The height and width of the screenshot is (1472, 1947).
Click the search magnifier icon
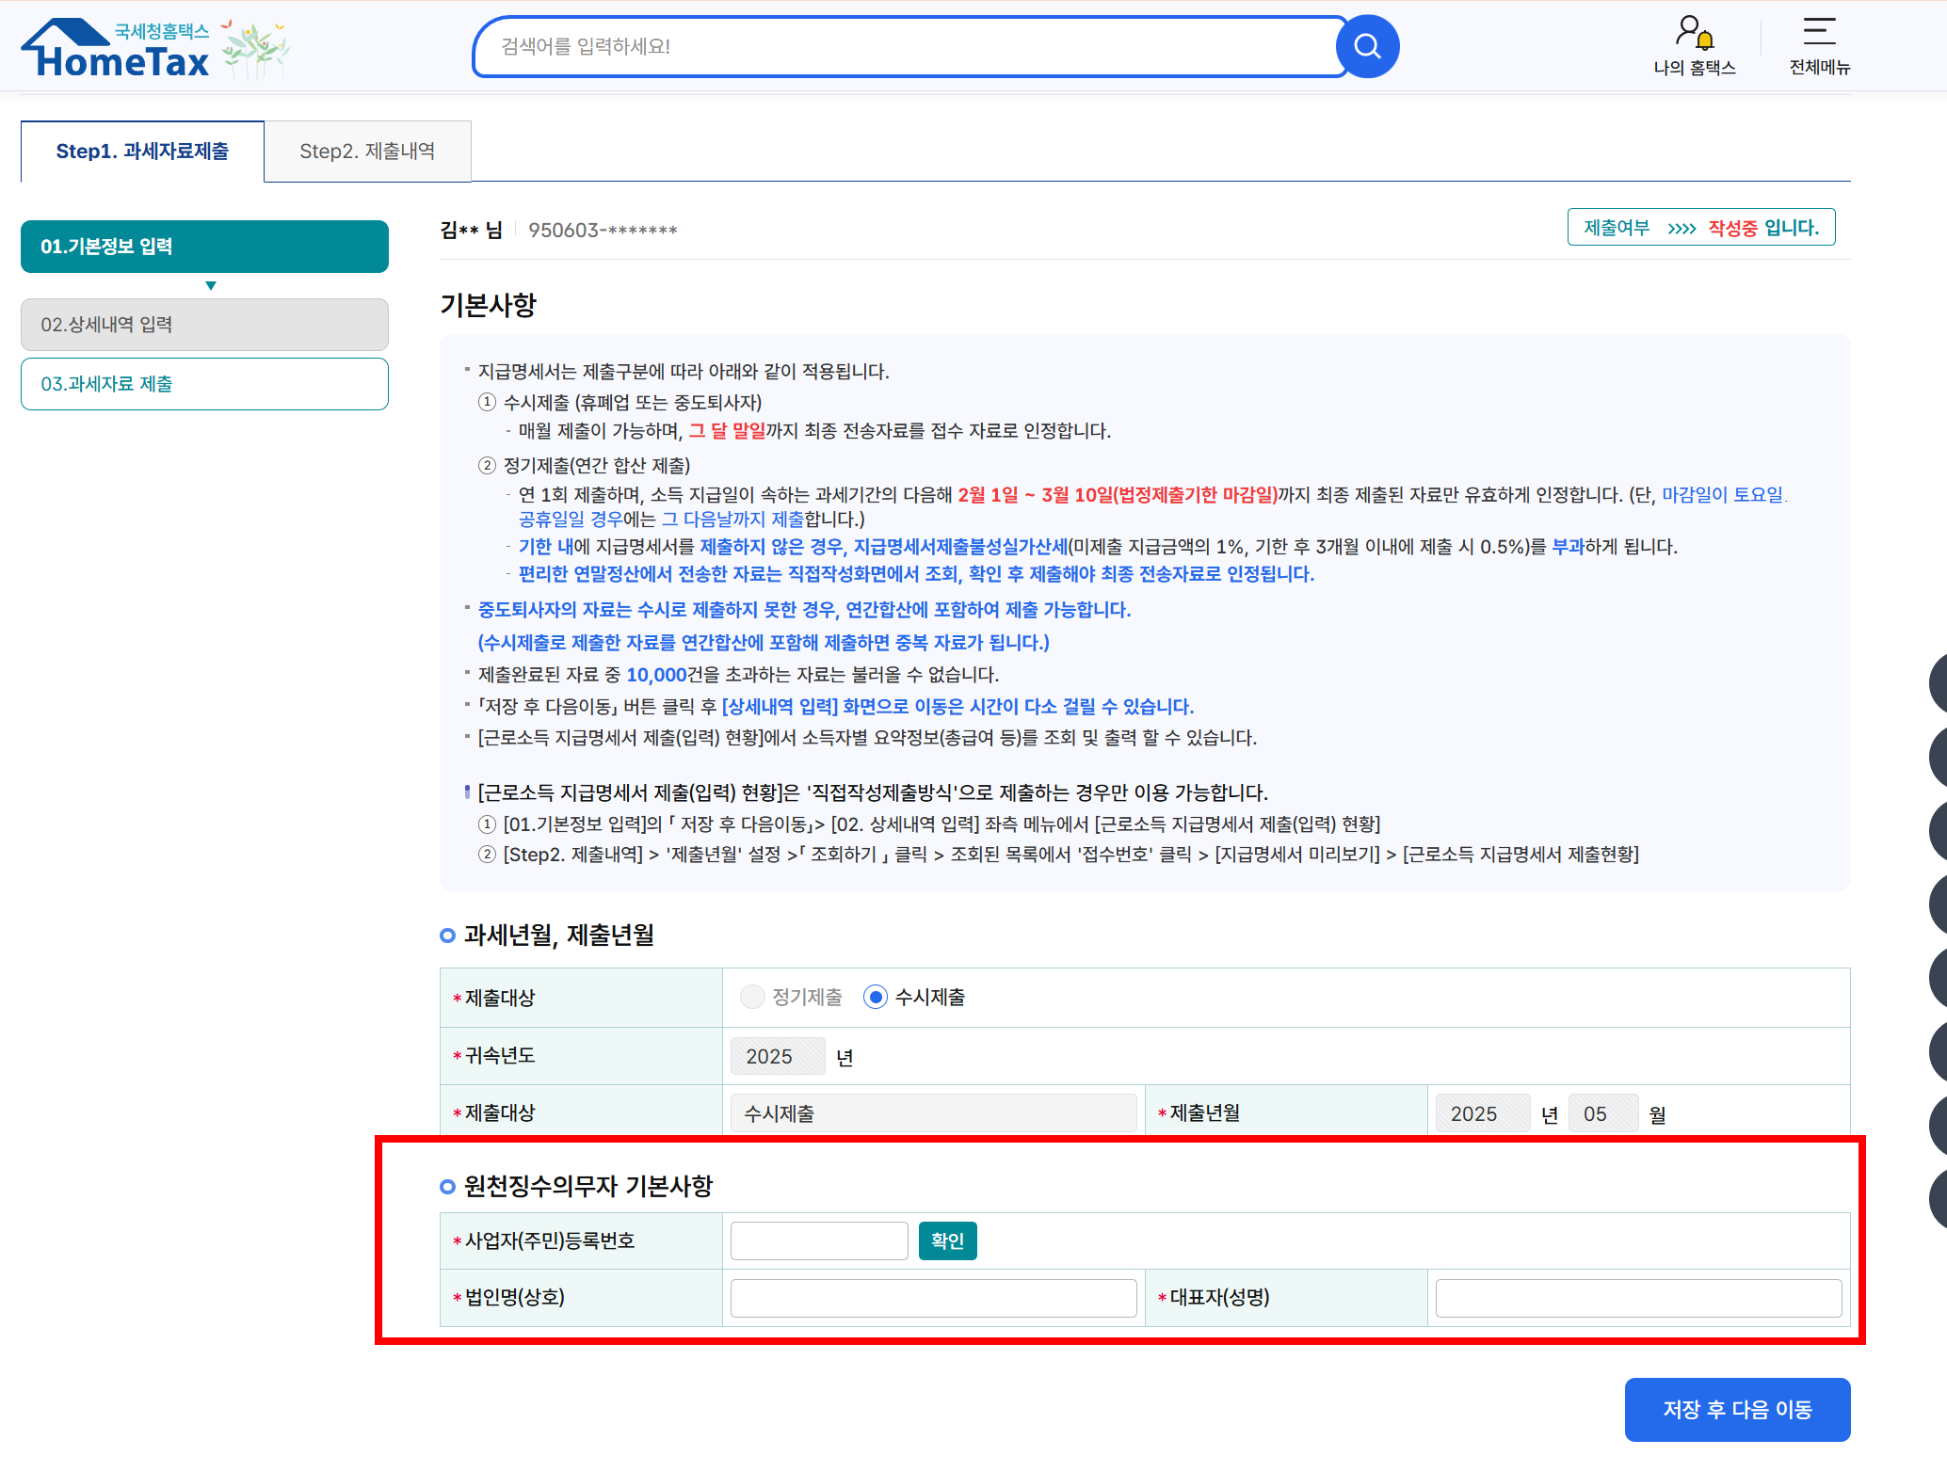[1367, 45]
